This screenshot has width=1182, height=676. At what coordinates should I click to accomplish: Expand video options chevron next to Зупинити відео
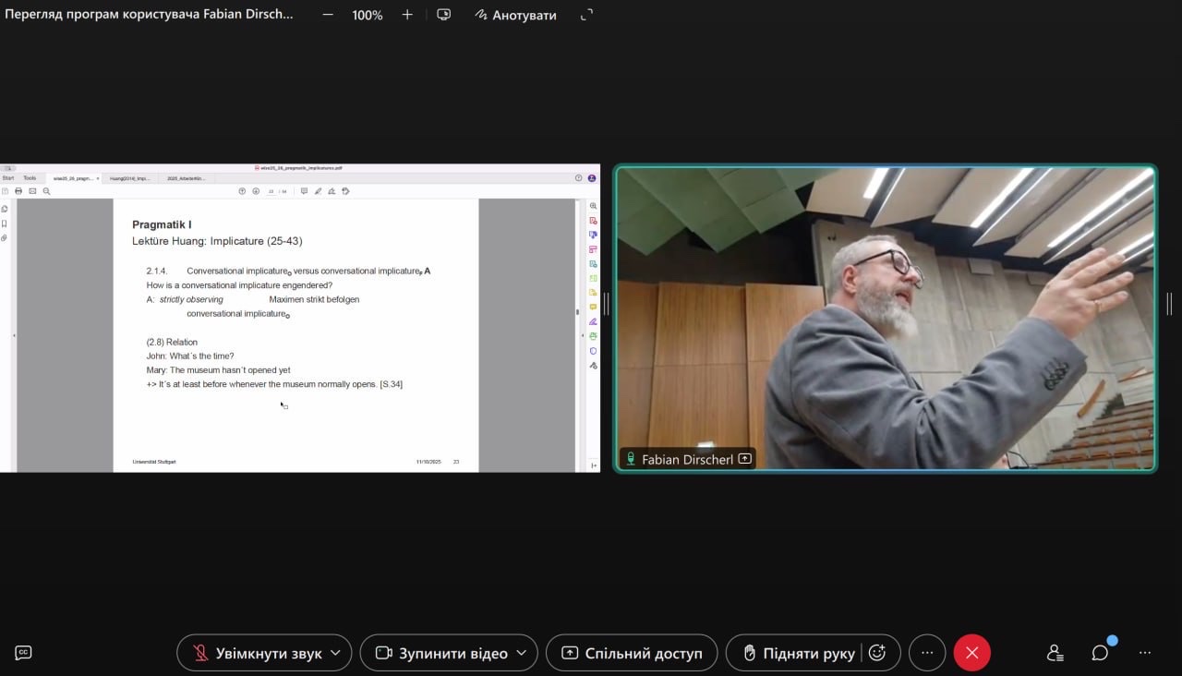521,653
